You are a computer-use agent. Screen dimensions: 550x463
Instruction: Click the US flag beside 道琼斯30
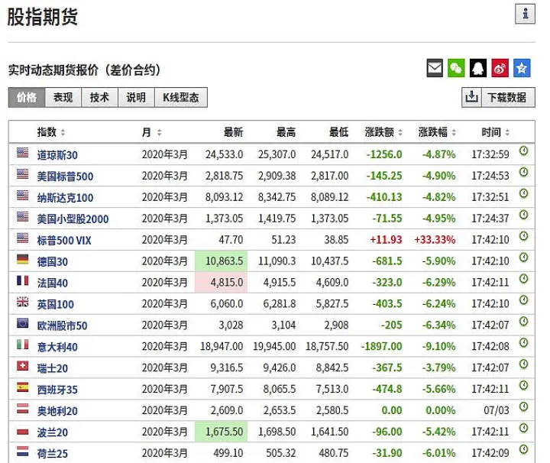pyautogui.click(x=23, y=152)
